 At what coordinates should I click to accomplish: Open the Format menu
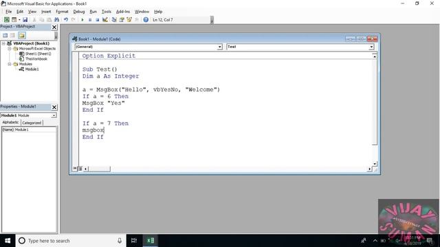(x=62, y=12)
